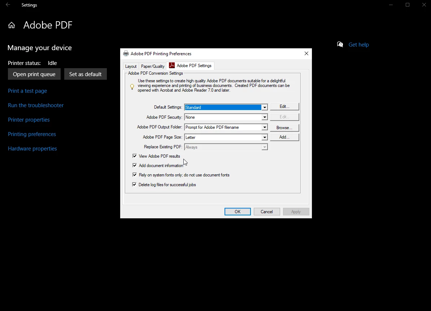Minimize the Settings window

click(x=391, y=5)
